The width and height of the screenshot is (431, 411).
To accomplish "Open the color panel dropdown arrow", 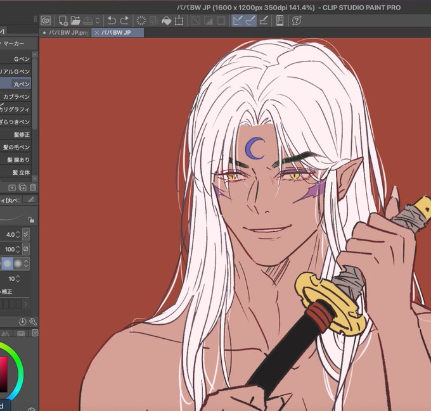I will (35, 333).
